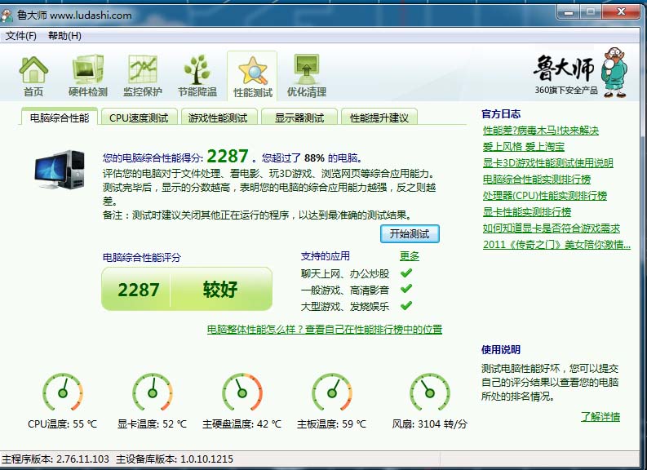Open 处理器(CPU)性能实测排行榜 link
Image resolution: width=647 pixels, height=470 pixels.
(545, 195)
